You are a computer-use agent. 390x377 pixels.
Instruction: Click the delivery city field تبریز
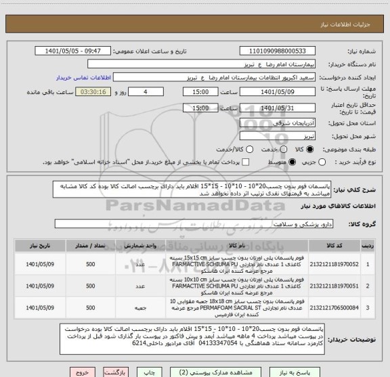tap(278, 136)
